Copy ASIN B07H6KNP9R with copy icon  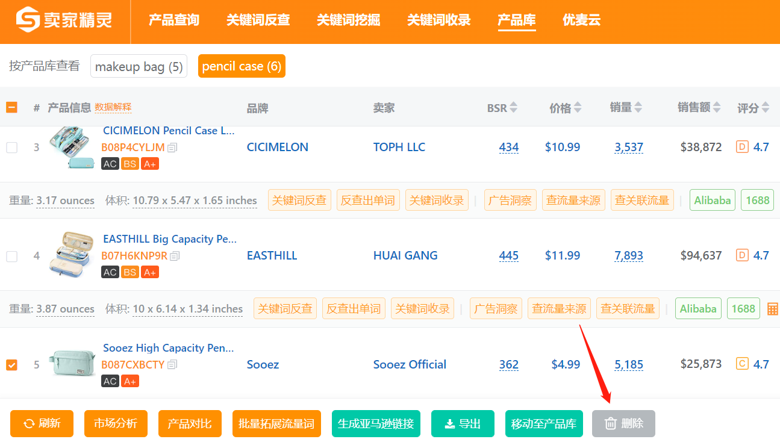coord(175,256)
